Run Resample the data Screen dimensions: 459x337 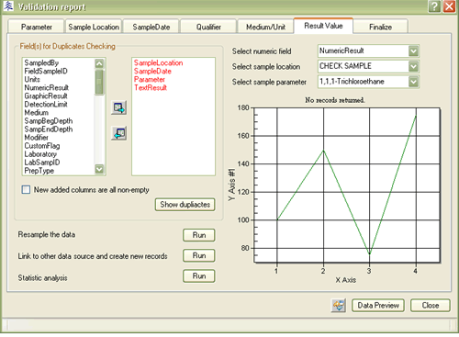[199, 235]
